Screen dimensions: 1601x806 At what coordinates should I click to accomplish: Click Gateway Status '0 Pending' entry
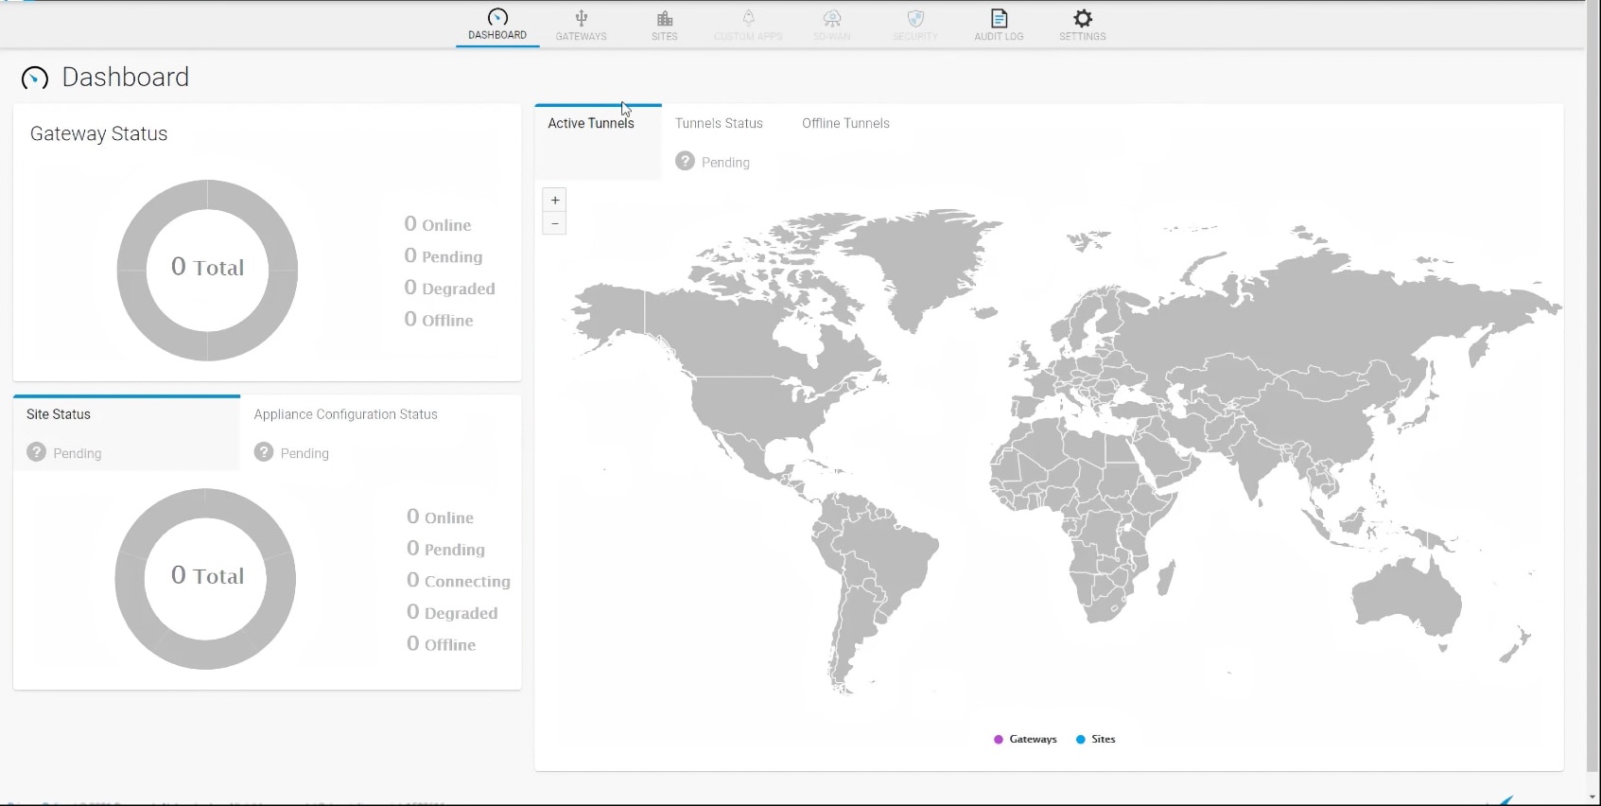(444, 256)
